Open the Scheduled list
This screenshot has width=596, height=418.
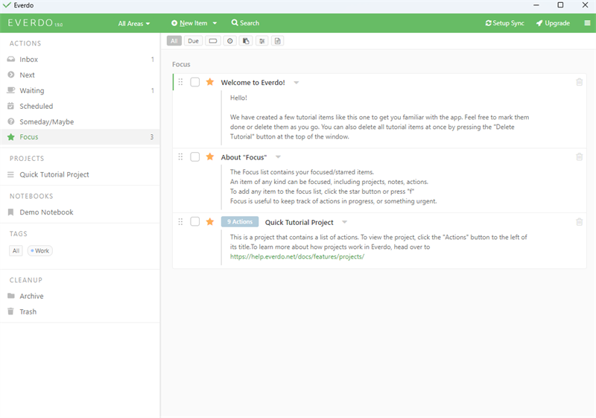tap(80, 106)
